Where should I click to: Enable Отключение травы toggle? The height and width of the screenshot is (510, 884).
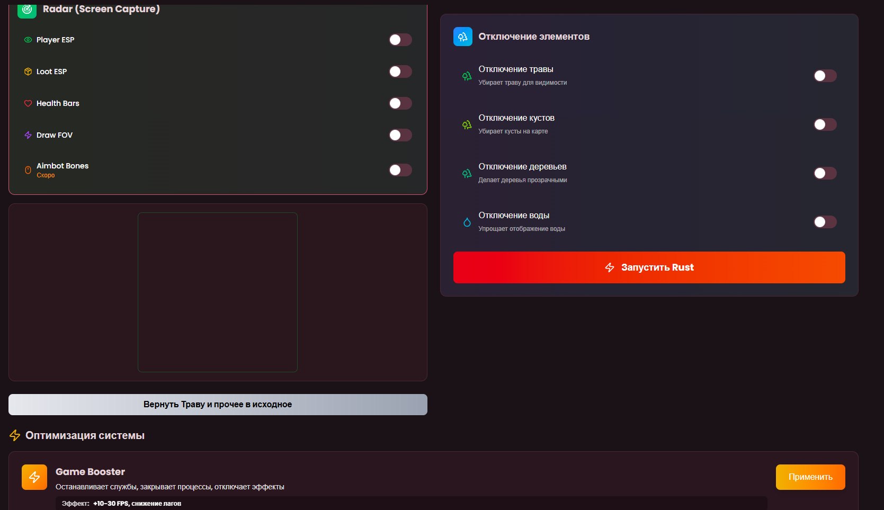(825, 76)
